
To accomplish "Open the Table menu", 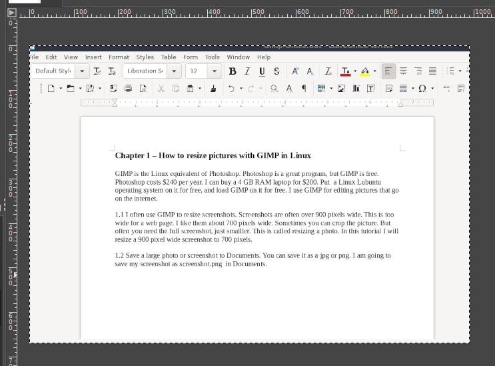I will click(x=169, y=57).
